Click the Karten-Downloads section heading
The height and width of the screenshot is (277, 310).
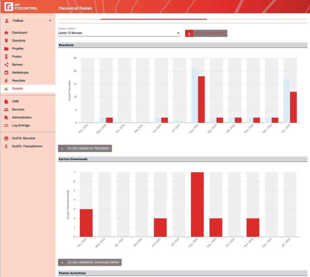(x=73, y=159)
